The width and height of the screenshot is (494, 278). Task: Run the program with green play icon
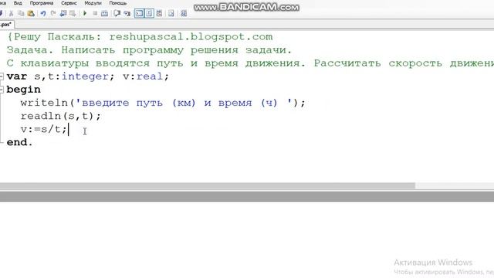pos(85,13)
